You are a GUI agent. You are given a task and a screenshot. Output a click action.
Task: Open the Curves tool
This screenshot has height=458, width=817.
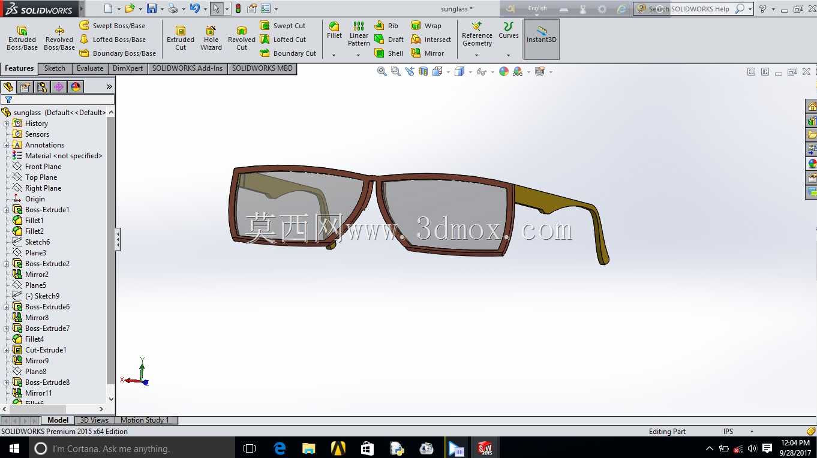tap(508, 31)
